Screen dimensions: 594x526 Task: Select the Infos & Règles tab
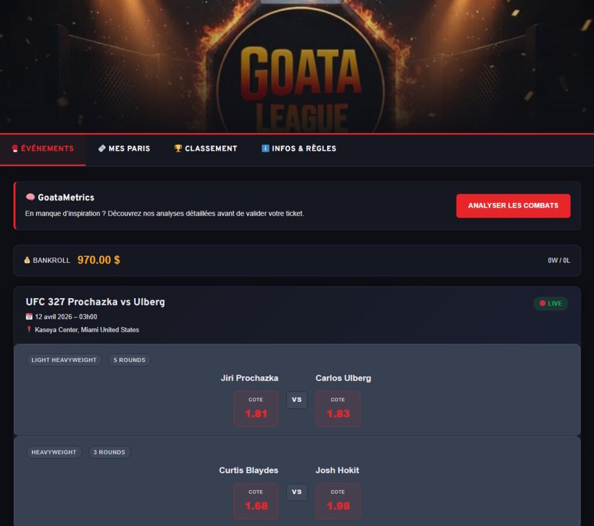pos(298,148)
